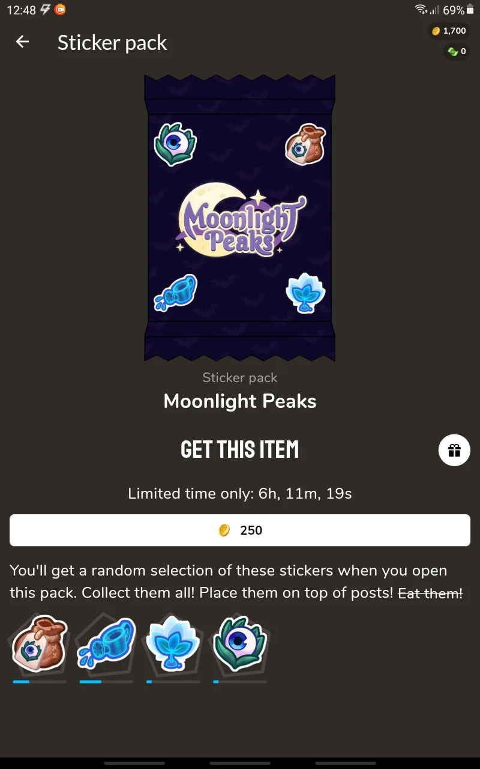
Task: Tap the watering can on the pack artwork
Action: coord(176,291)
